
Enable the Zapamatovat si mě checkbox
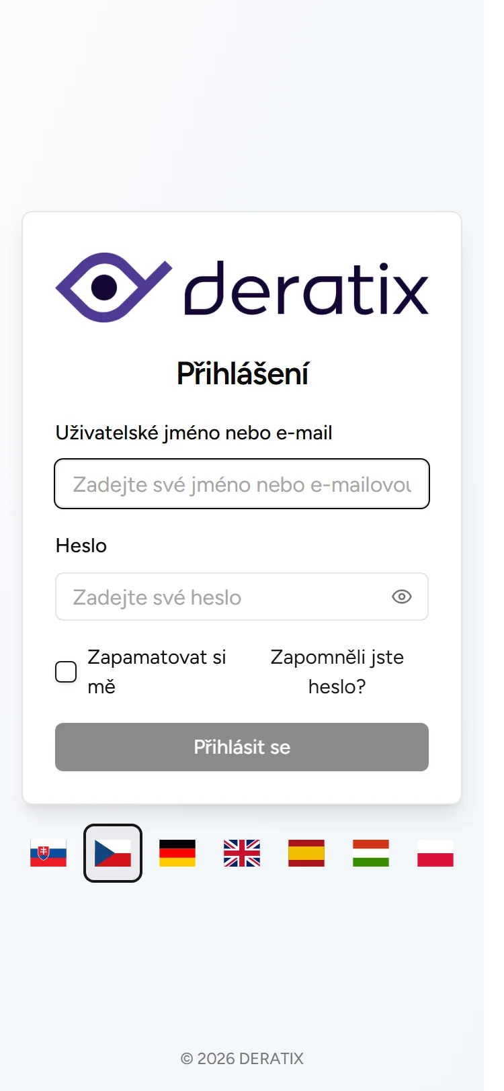tap(66, 671)
